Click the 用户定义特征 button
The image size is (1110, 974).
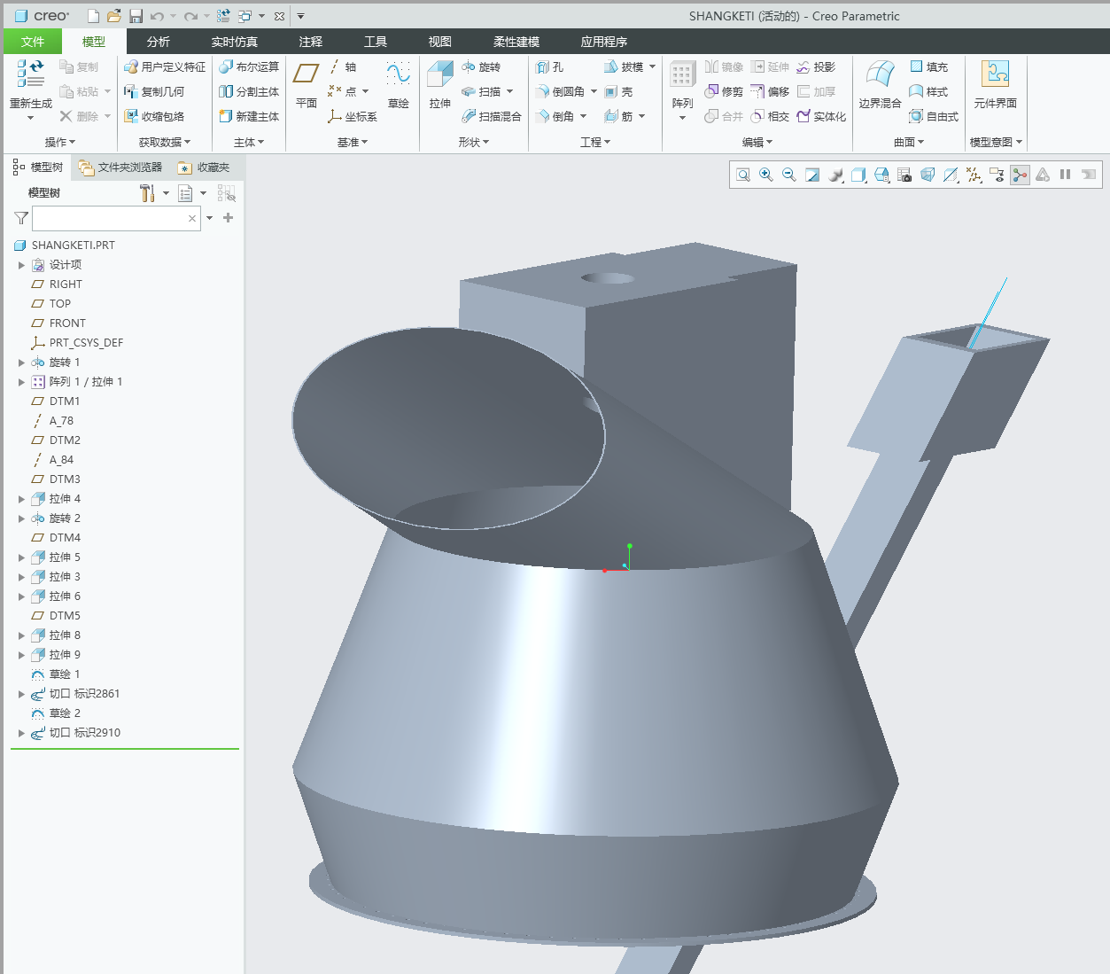(165, 67)
